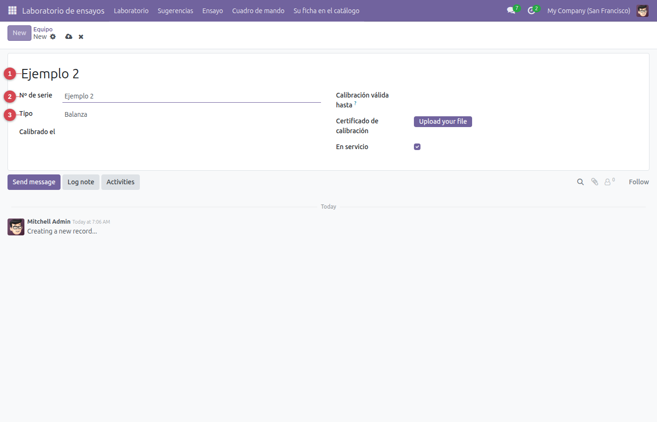657x422 pixels.
Task: Open the Sugerencias menu
Action: pyautogui.click(x=175, y=10)
